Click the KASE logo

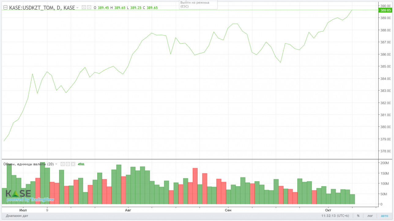(x=18, y=194)
